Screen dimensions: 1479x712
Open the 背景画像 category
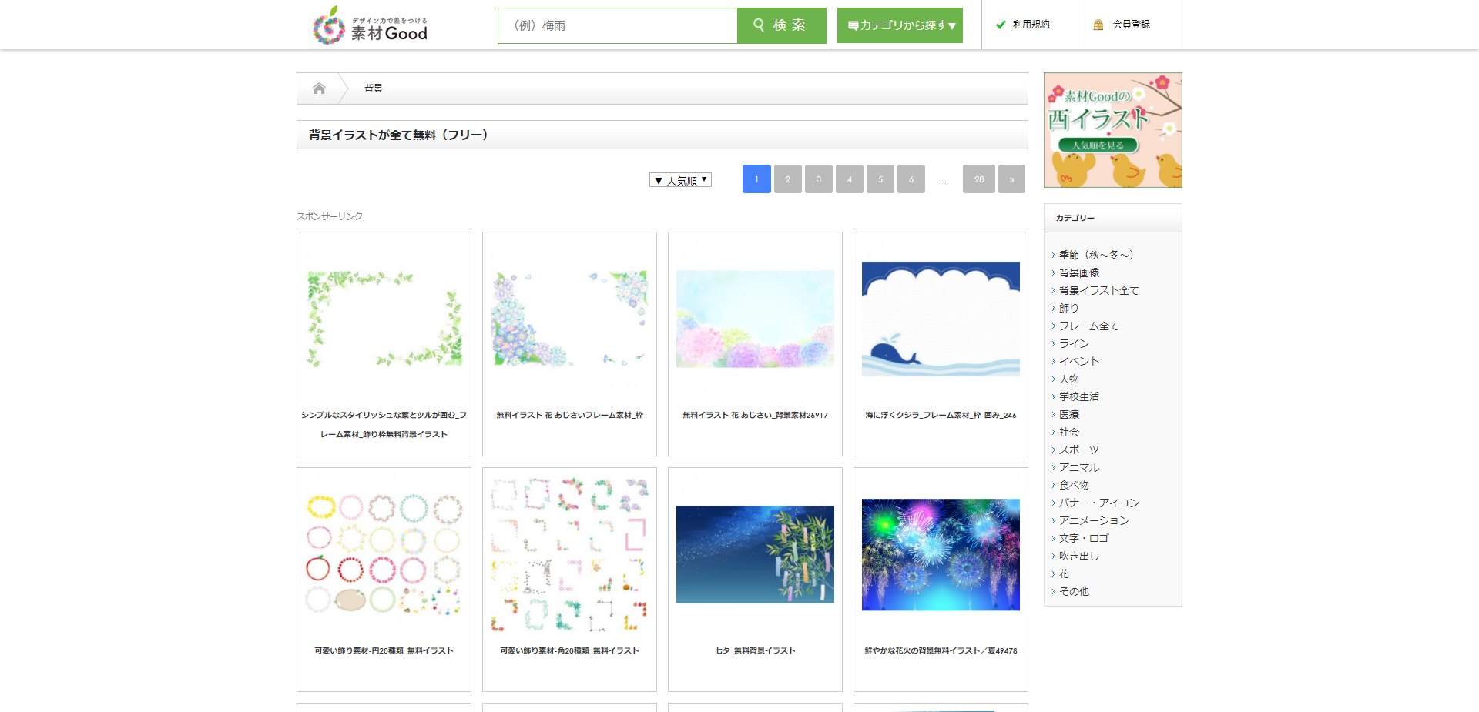point(1079,272)
